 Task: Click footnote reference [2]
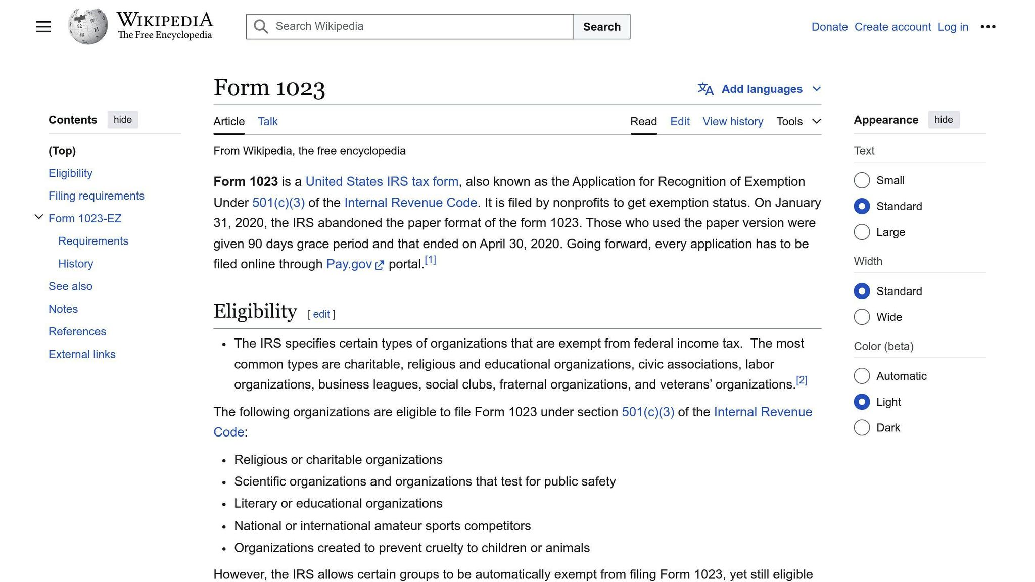point(802,379)
